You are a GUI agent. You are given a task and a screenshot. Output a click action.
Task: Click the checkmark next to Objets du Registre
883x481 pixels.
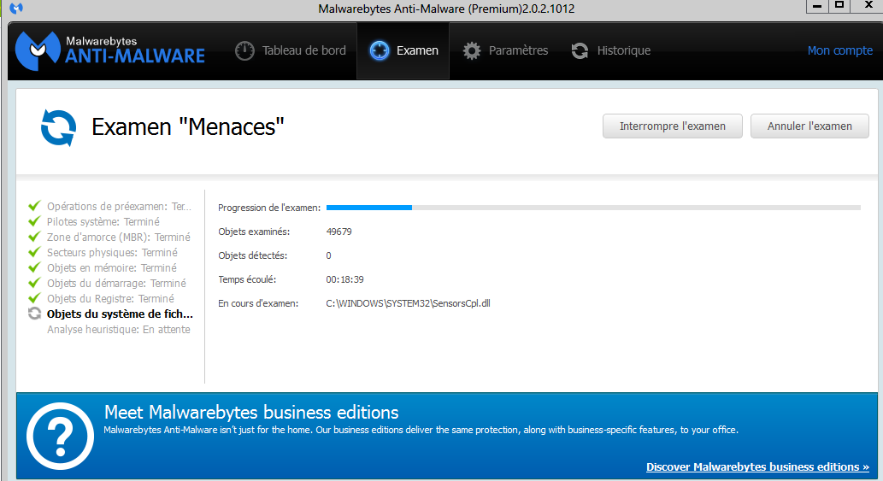point(34,298)
